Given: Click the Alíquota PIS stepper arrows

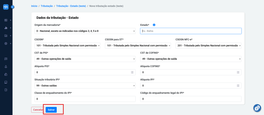Looking at the screenshot, I should pos(132,72).
